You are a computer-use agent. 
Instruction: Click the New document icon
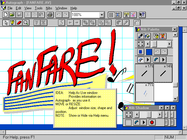(6, 15)
